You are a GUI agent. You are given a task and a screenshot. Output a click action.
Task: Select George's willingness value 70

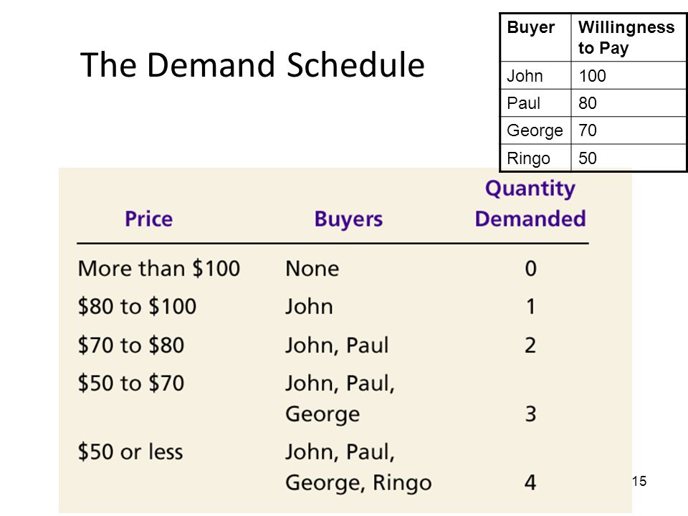(588, 130)
